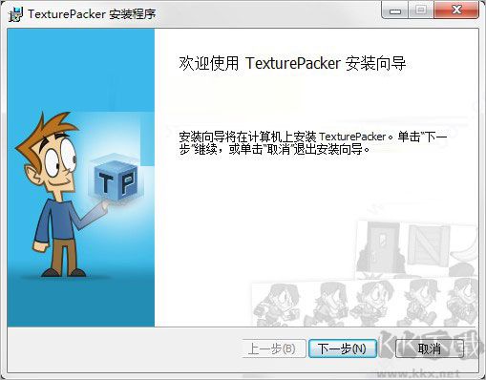Close the TexturePacker installer window
The width and height of the screenshot is (486, 380).
click(456, 11)
